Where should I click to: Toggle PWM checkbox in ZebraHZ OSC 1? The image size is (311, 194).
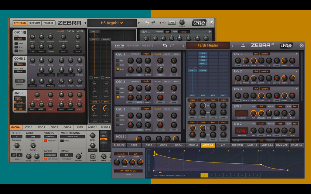(118, 61)
